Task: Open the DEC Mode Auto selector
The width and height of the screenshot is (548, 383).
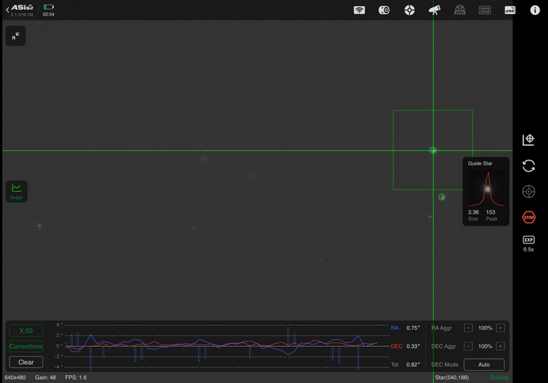Action: (x=484, y=364)
